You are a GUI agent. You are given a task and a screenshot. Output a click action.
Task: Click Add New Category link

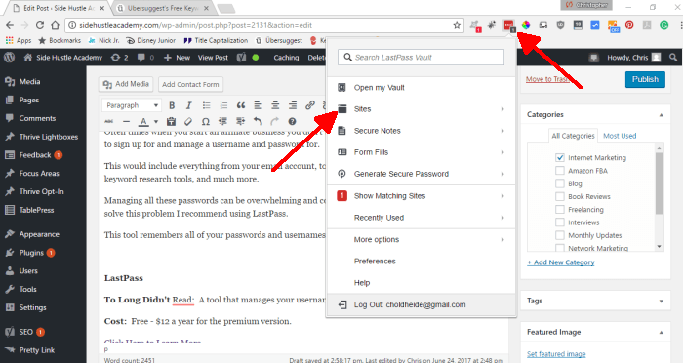point(561,262)
